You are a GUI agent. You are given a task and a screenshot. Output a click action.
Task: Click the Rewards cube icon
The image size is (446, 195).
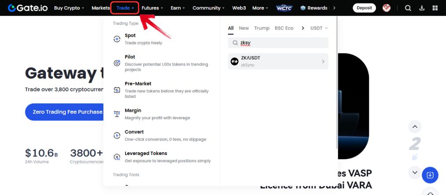pyautogui.click(x=303, y=8)
